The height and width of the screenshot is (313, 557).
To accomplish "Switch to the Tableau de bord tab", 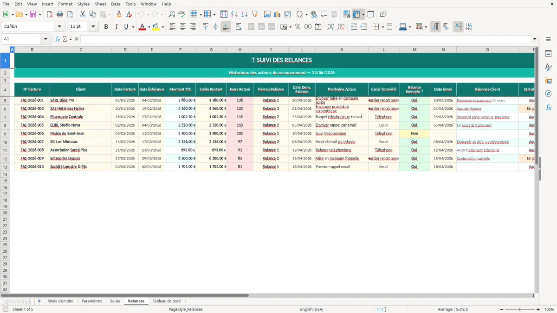I will point(166,301).
